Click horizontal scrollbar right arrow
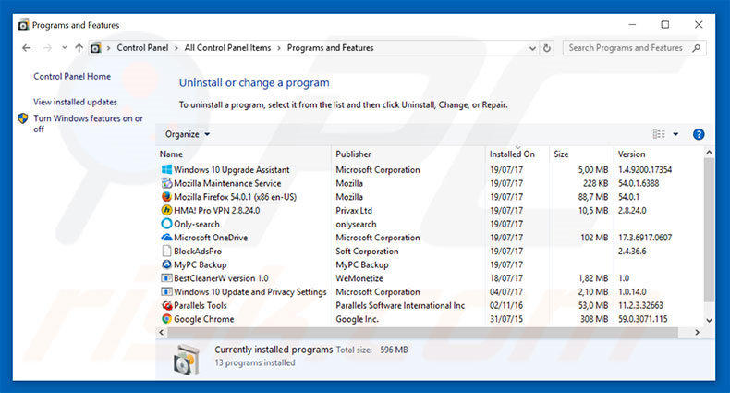Screen dimensions: 730x393 (697, 333)
